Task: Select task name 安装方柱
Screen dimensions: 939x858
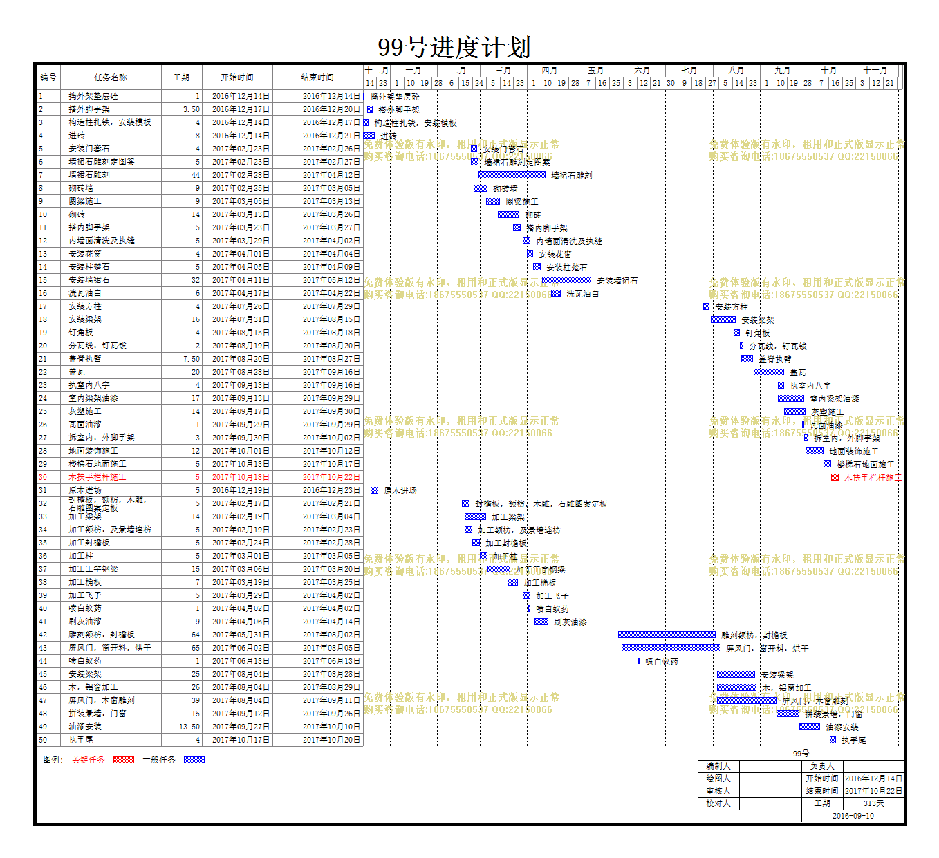Action: tap(85, 306)
